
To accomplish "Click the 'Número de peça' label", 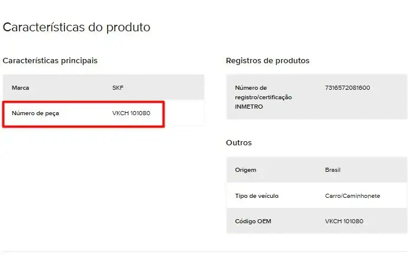I will [x=35, y=113].
